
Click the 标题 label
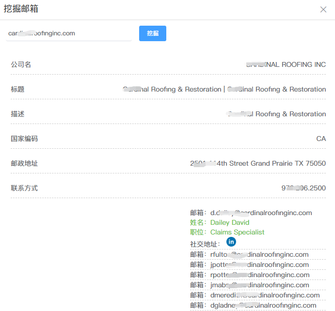17,89
